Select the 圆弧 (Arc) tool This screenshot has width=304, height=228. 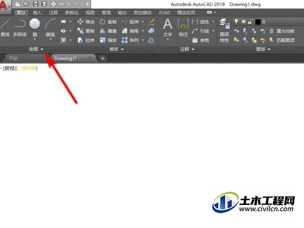pyautogui.click(x=50, y=28)
